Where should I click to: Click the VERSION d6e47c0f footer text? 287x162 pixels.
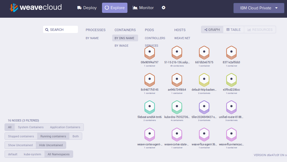click(270, 155)
